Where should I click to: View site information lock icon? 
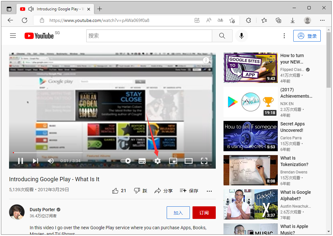click(42, 20)
